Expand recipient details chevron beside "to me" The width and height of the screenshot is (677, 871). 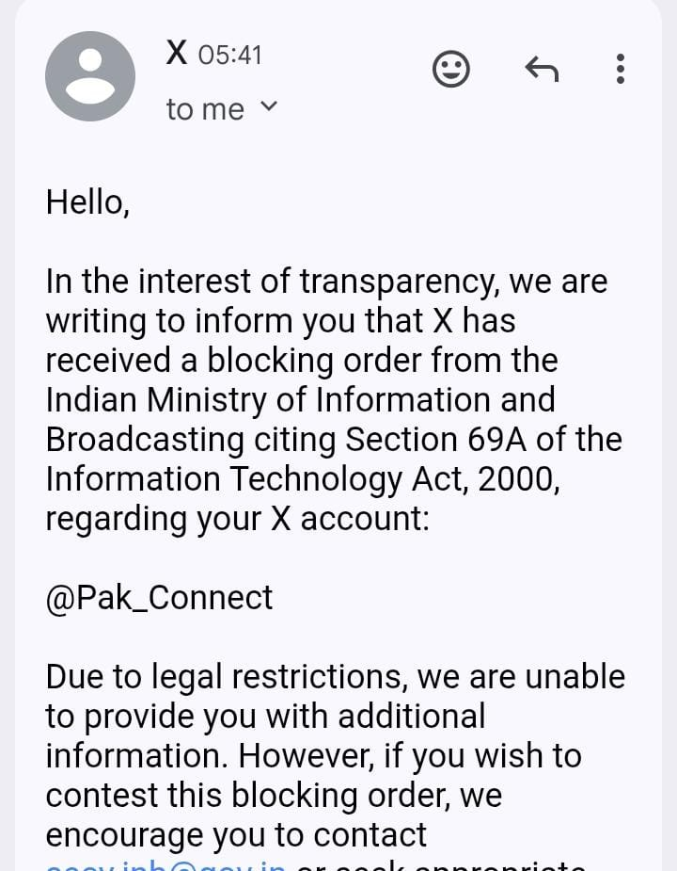tap(268, 106)
